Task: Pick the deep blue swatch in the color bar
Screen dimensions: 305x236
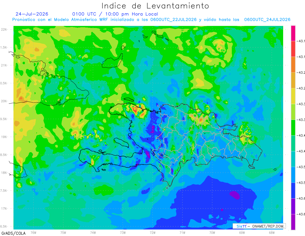Action: coord(293,190)
